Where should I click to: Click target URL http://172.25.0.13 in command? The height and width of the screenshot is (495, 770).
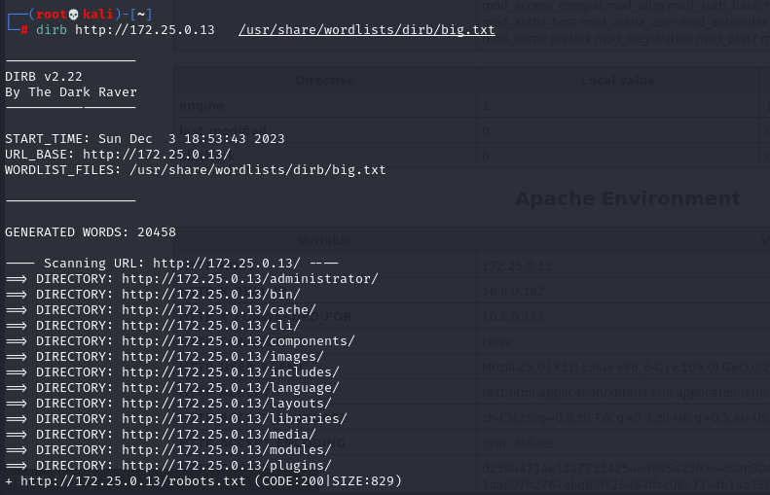[144, 30]
